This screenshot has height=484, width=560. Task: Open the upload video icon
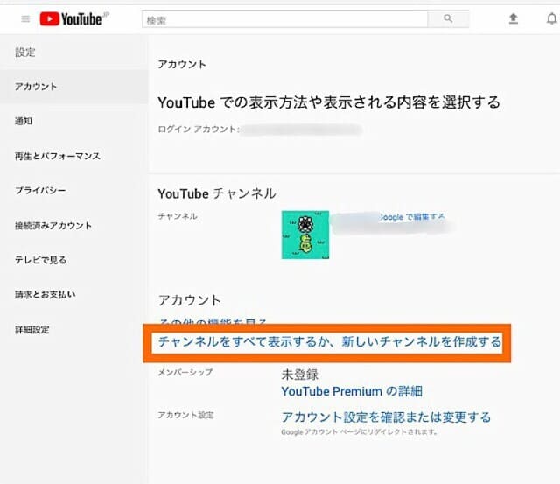[x=514, y=18]
